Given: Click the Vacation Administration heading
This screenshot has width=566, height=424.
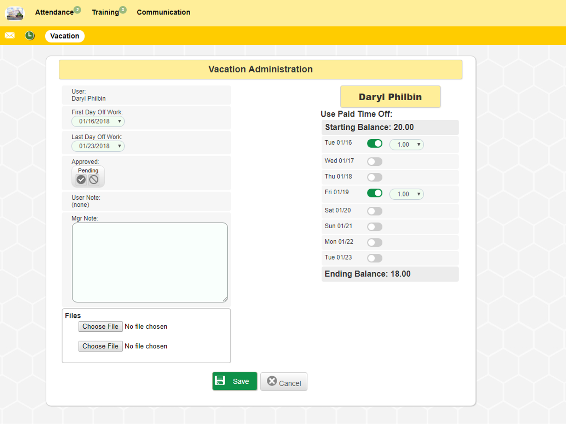Looking at the screenshot, I should 260,69.
